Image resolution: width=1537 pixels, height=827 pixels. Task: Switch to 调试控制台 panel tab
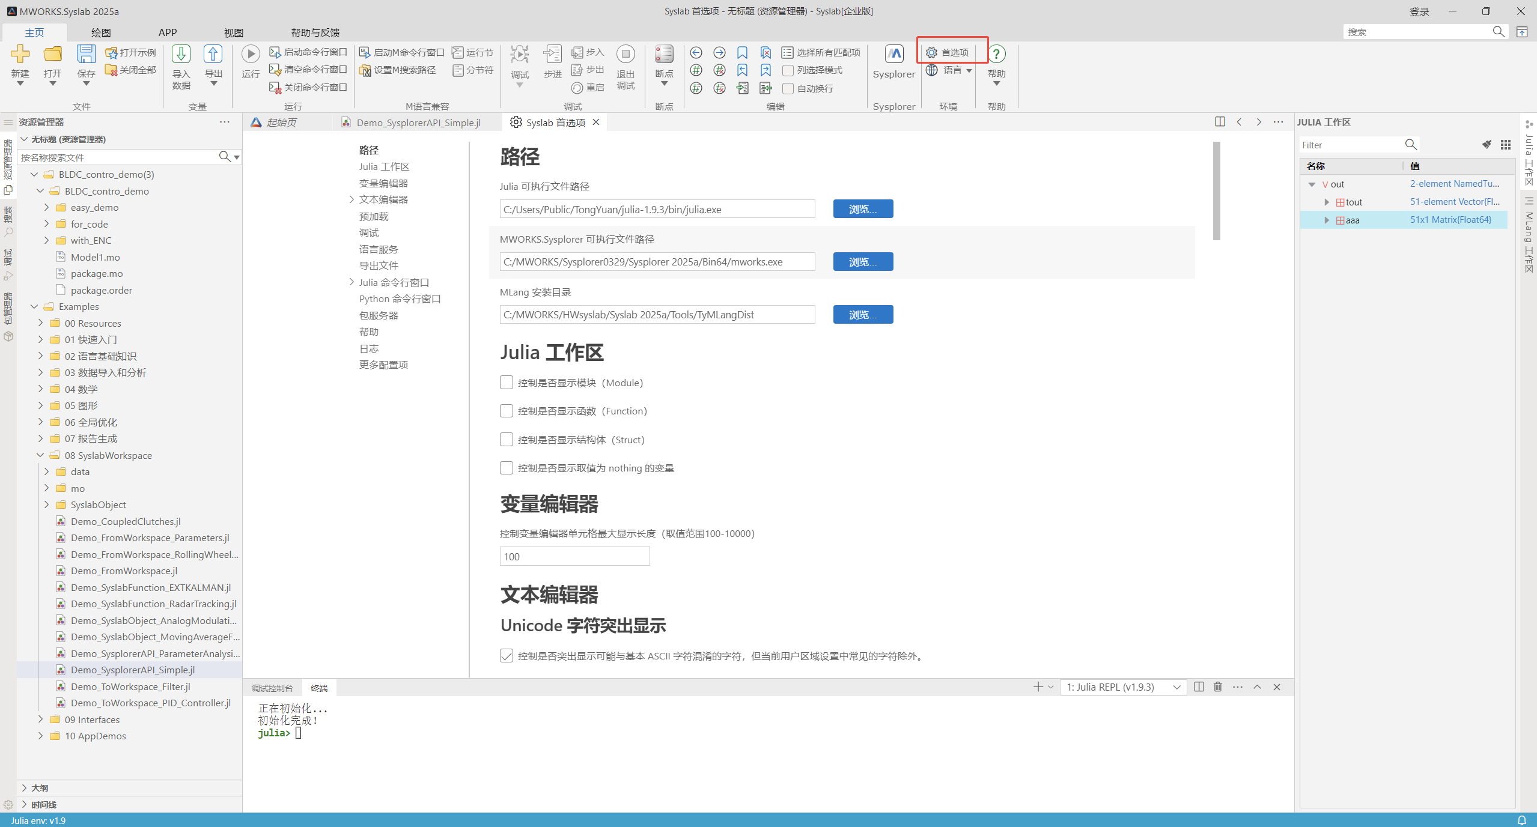coord(272,688)
